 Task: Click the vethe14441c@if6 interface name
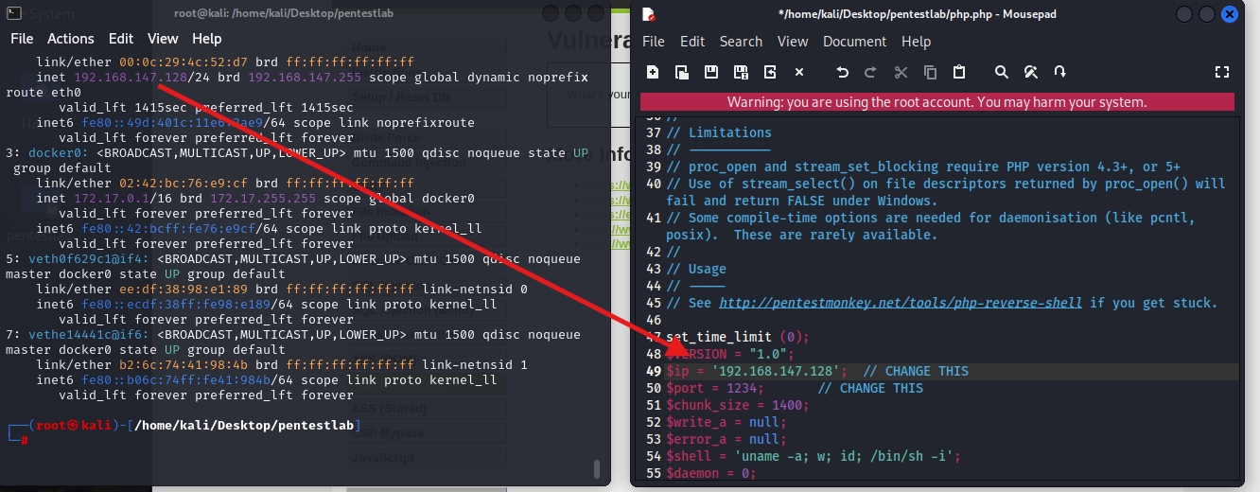coord(89,334)
